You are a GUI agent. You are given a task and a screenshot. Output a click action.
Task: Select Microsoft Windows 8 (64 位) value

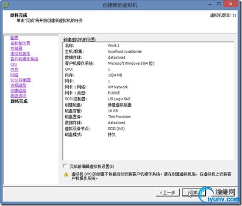[x=131, y=63]
